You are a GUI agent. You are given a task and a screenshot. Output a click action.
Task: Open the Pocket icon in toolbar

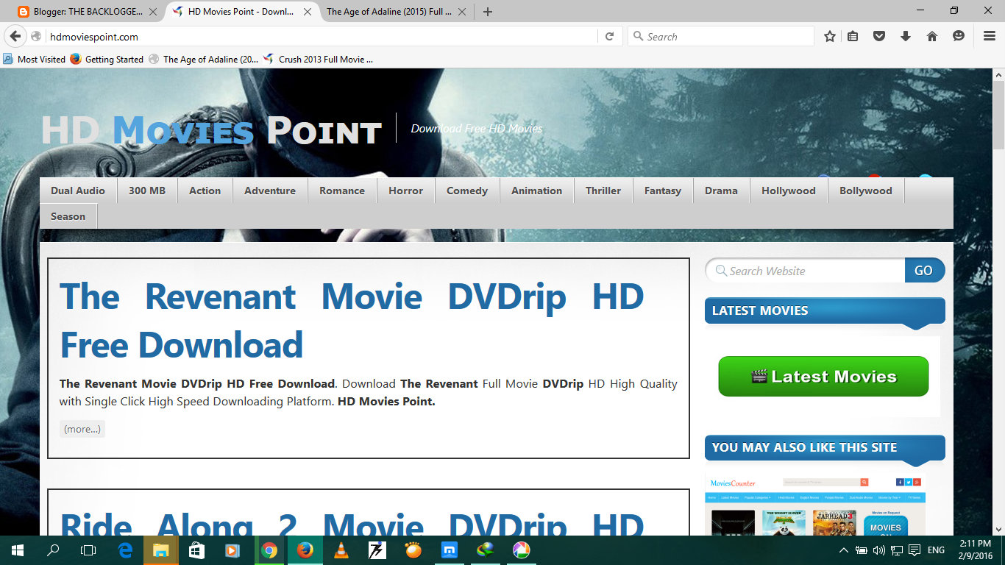click(x=879, y=36)
